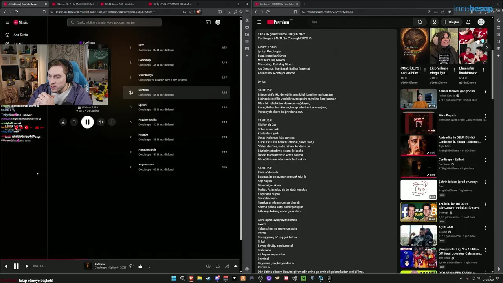This screenshot has width=503, height=283.
Task: Open YouTube account avatar menu
Action: pos(481,22)
